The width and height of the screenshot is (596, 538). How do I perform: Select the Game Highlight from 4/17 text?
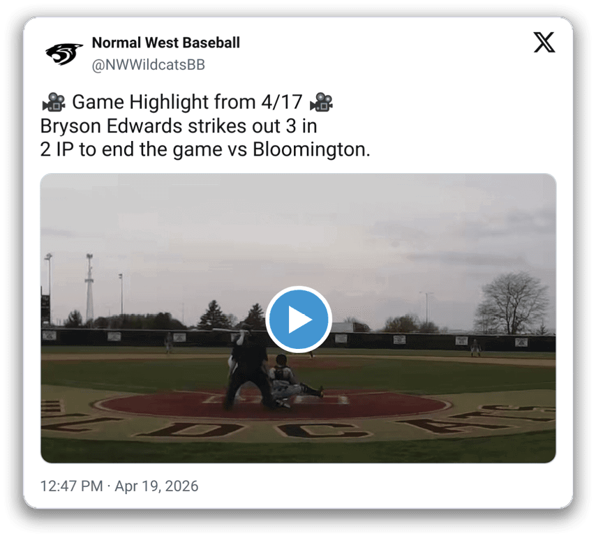[187, 102]
